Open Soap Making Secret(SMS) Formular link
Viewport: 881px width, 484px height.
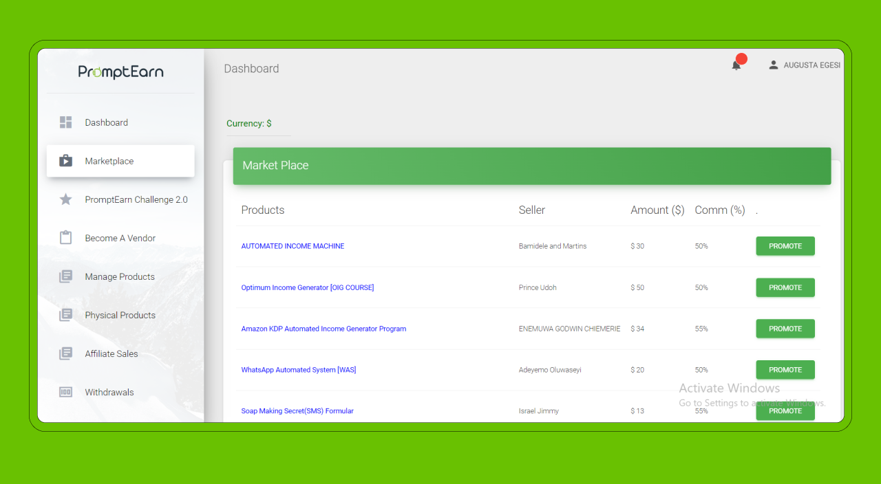(297, 411)
